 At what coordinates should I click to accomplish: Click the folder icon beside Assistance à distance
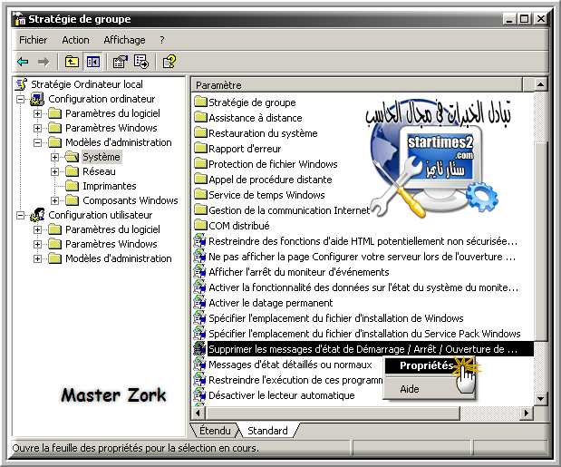point(200,117)
